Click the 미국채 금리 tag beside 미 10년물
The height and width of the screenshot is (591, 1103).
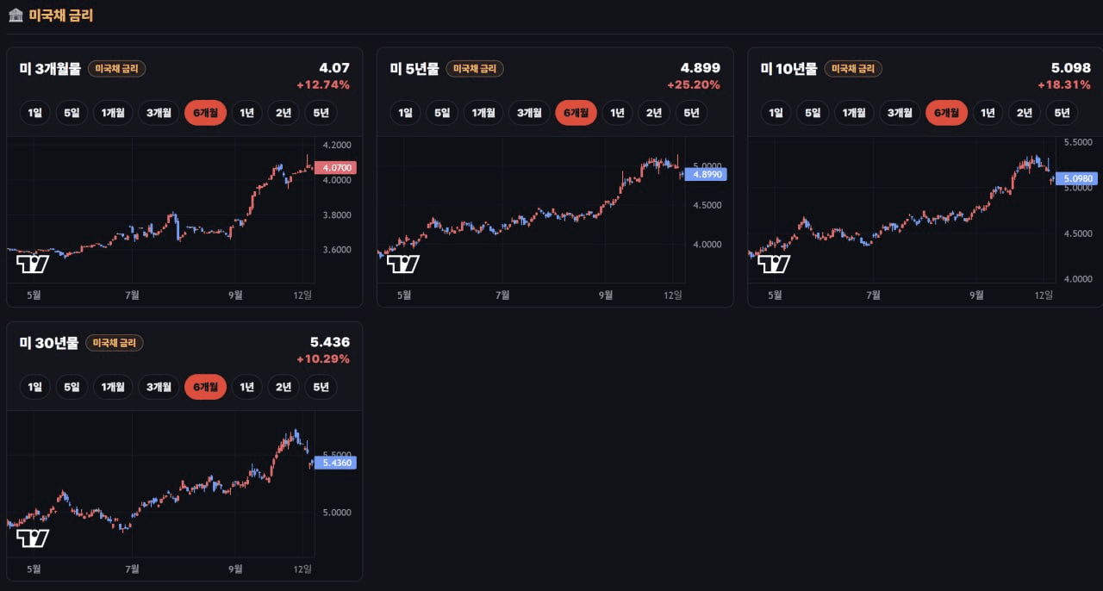point(853,69)
